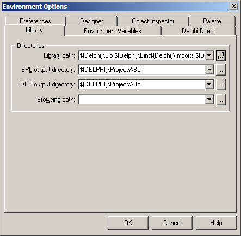Go to the Palette tab

pyautogui.click(x=212, y=21)
